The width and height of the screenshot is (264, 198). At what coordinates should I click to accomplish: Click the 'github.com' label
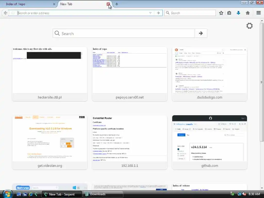tap(210, 166)
